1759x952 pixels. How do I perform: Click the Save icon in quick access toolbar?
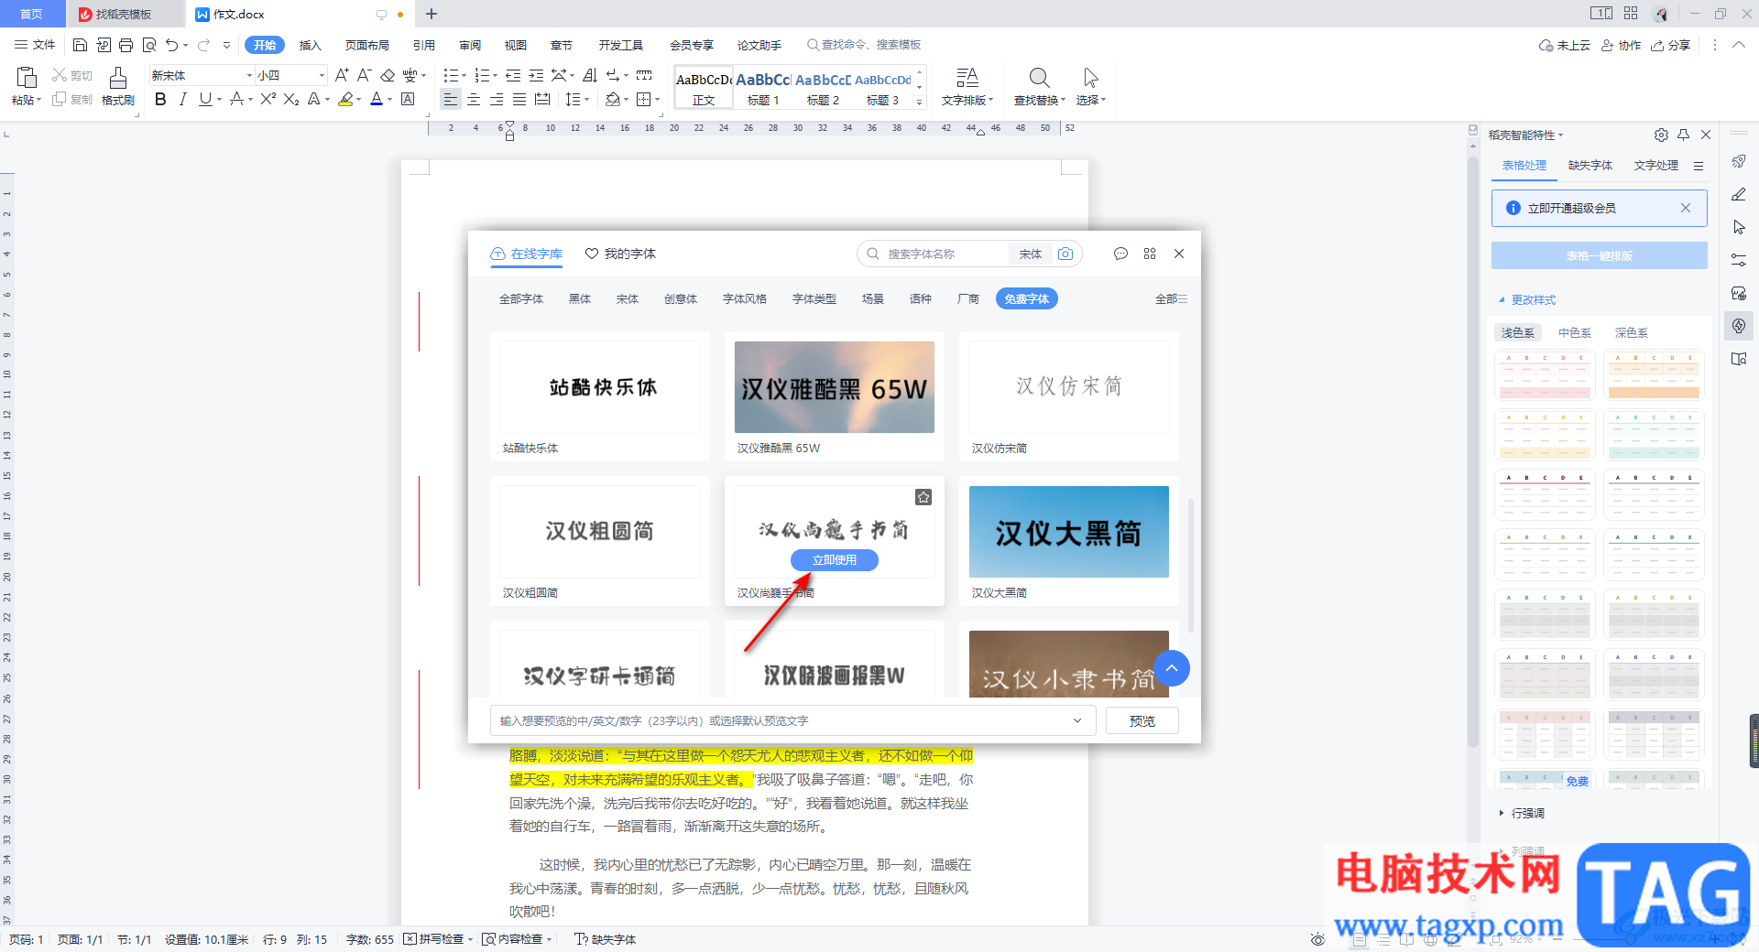pyautogui.click(x=80, y=45)
